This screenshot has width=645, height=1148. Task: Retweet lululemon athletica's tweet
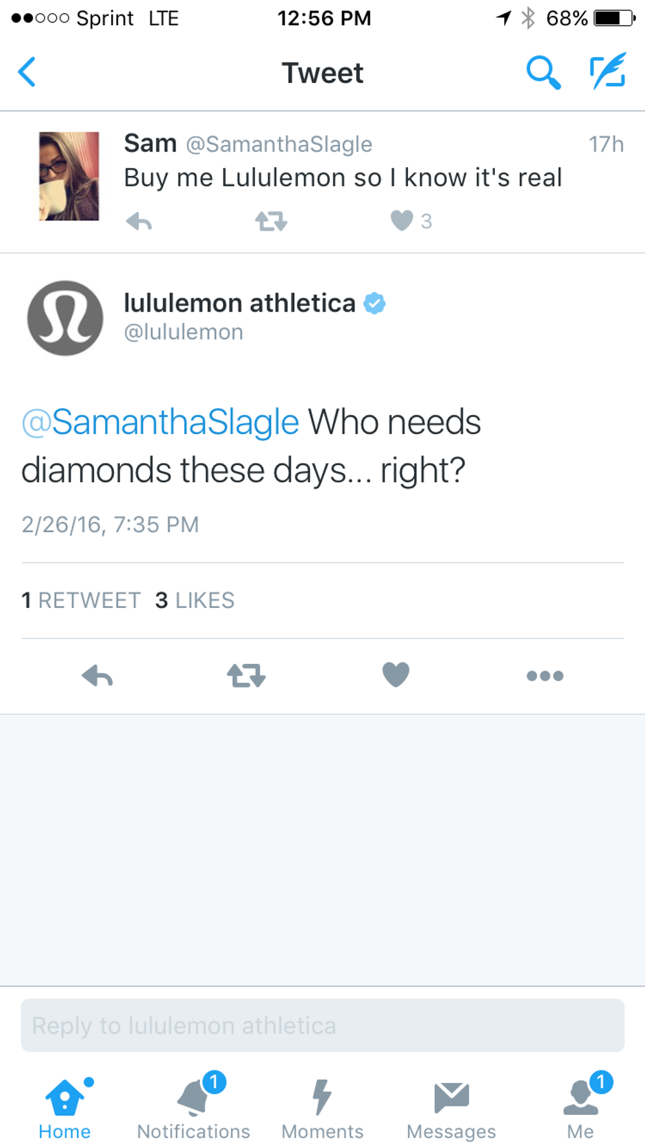[246, 676]
